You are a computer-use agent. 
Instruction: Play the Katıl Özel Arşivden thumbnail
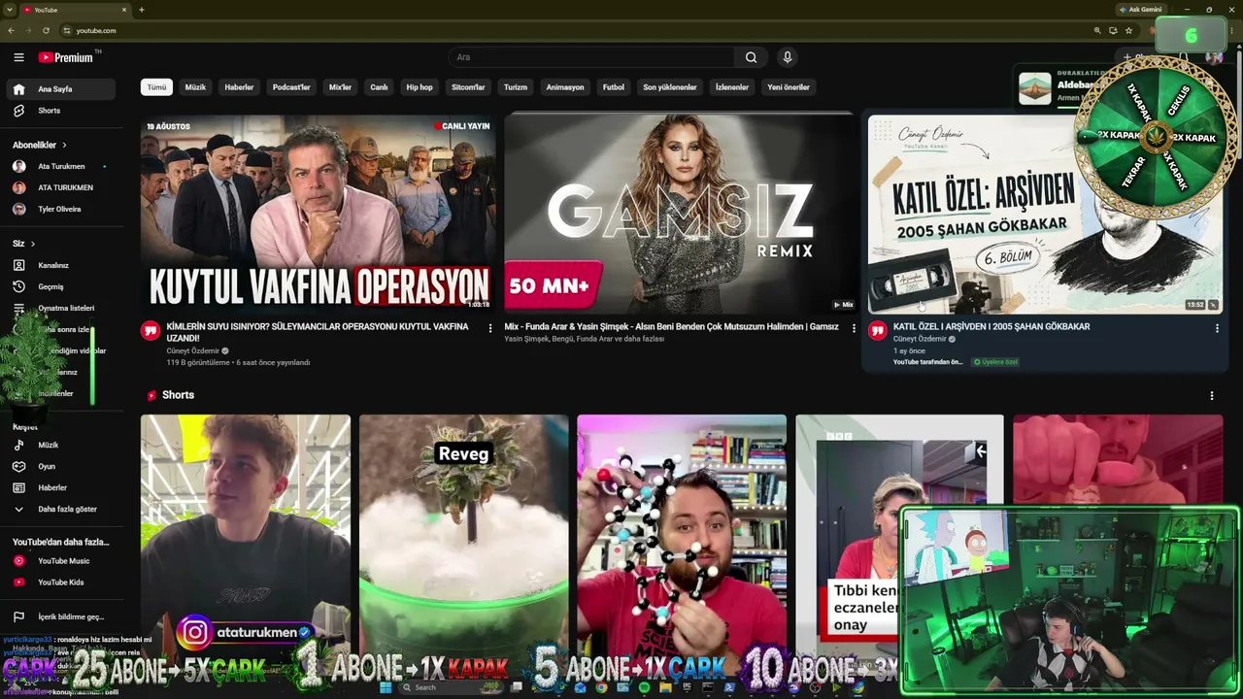[1045, 214]
